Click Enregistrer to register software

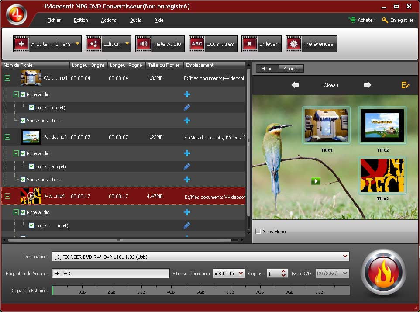397,20
